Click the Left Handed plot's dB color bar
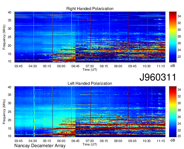Viewport: 184px width, 149px height. (173, 112)
